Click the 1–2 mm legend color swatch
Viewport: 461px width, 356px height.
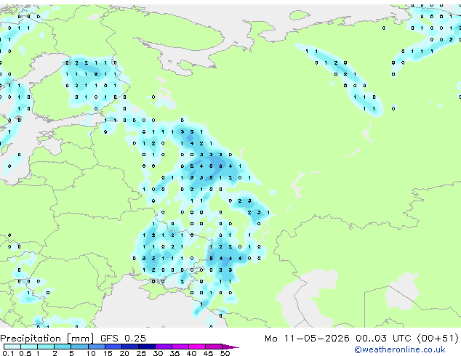click(46, 347)
